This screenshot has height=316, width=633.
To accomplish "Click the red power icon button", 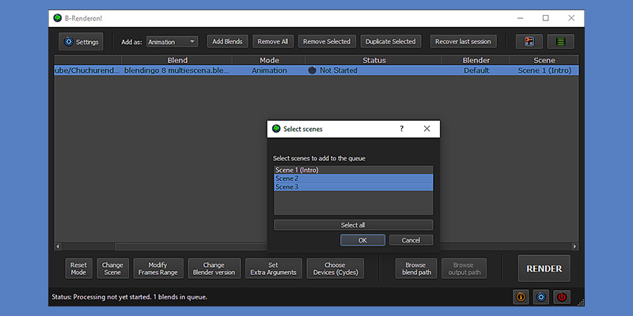I will 562,297.
